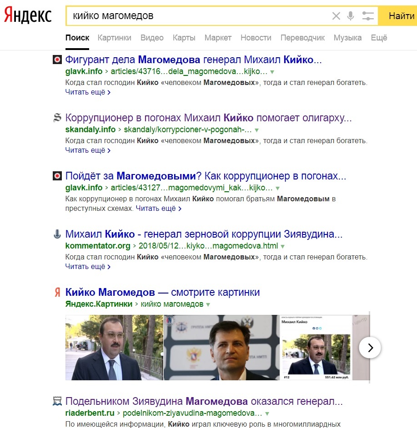The height and width of the screenshot is (428, 417).
Task: Open the Новости tab
Action: (x=256, y=38)
